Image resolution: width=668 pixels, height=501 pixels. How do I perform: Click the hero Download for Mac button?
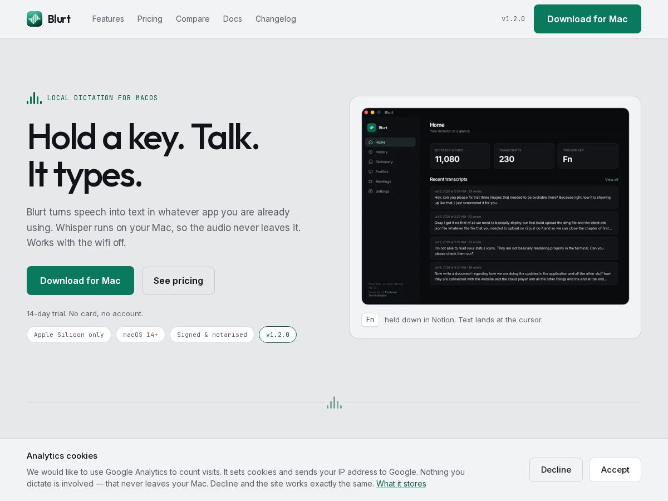80,281
